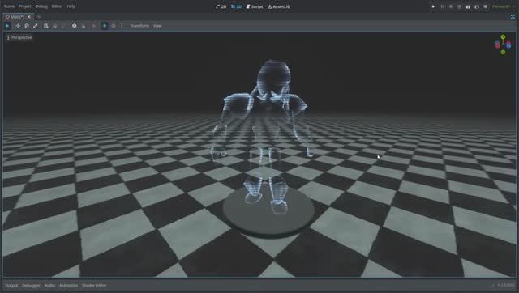Toggle preview sunlight
This screenshot has height=293, width=519.
pyautogui.click(x=105, y=26)
